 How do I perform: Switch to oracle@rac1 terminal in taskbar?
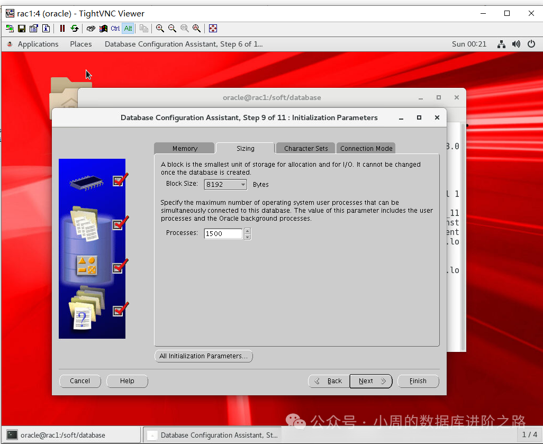coord(71,435)
